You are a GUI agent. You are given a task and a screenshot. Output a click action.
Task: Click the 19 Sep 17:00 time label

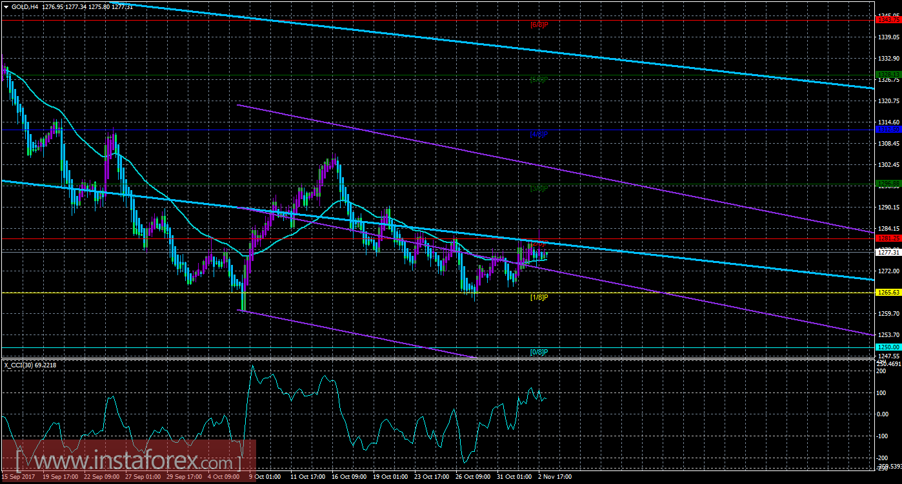coord(59,478)
